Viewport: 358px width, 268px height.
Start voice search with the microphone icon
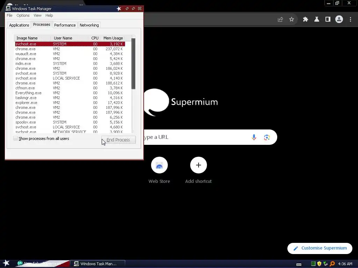[254, 137]
